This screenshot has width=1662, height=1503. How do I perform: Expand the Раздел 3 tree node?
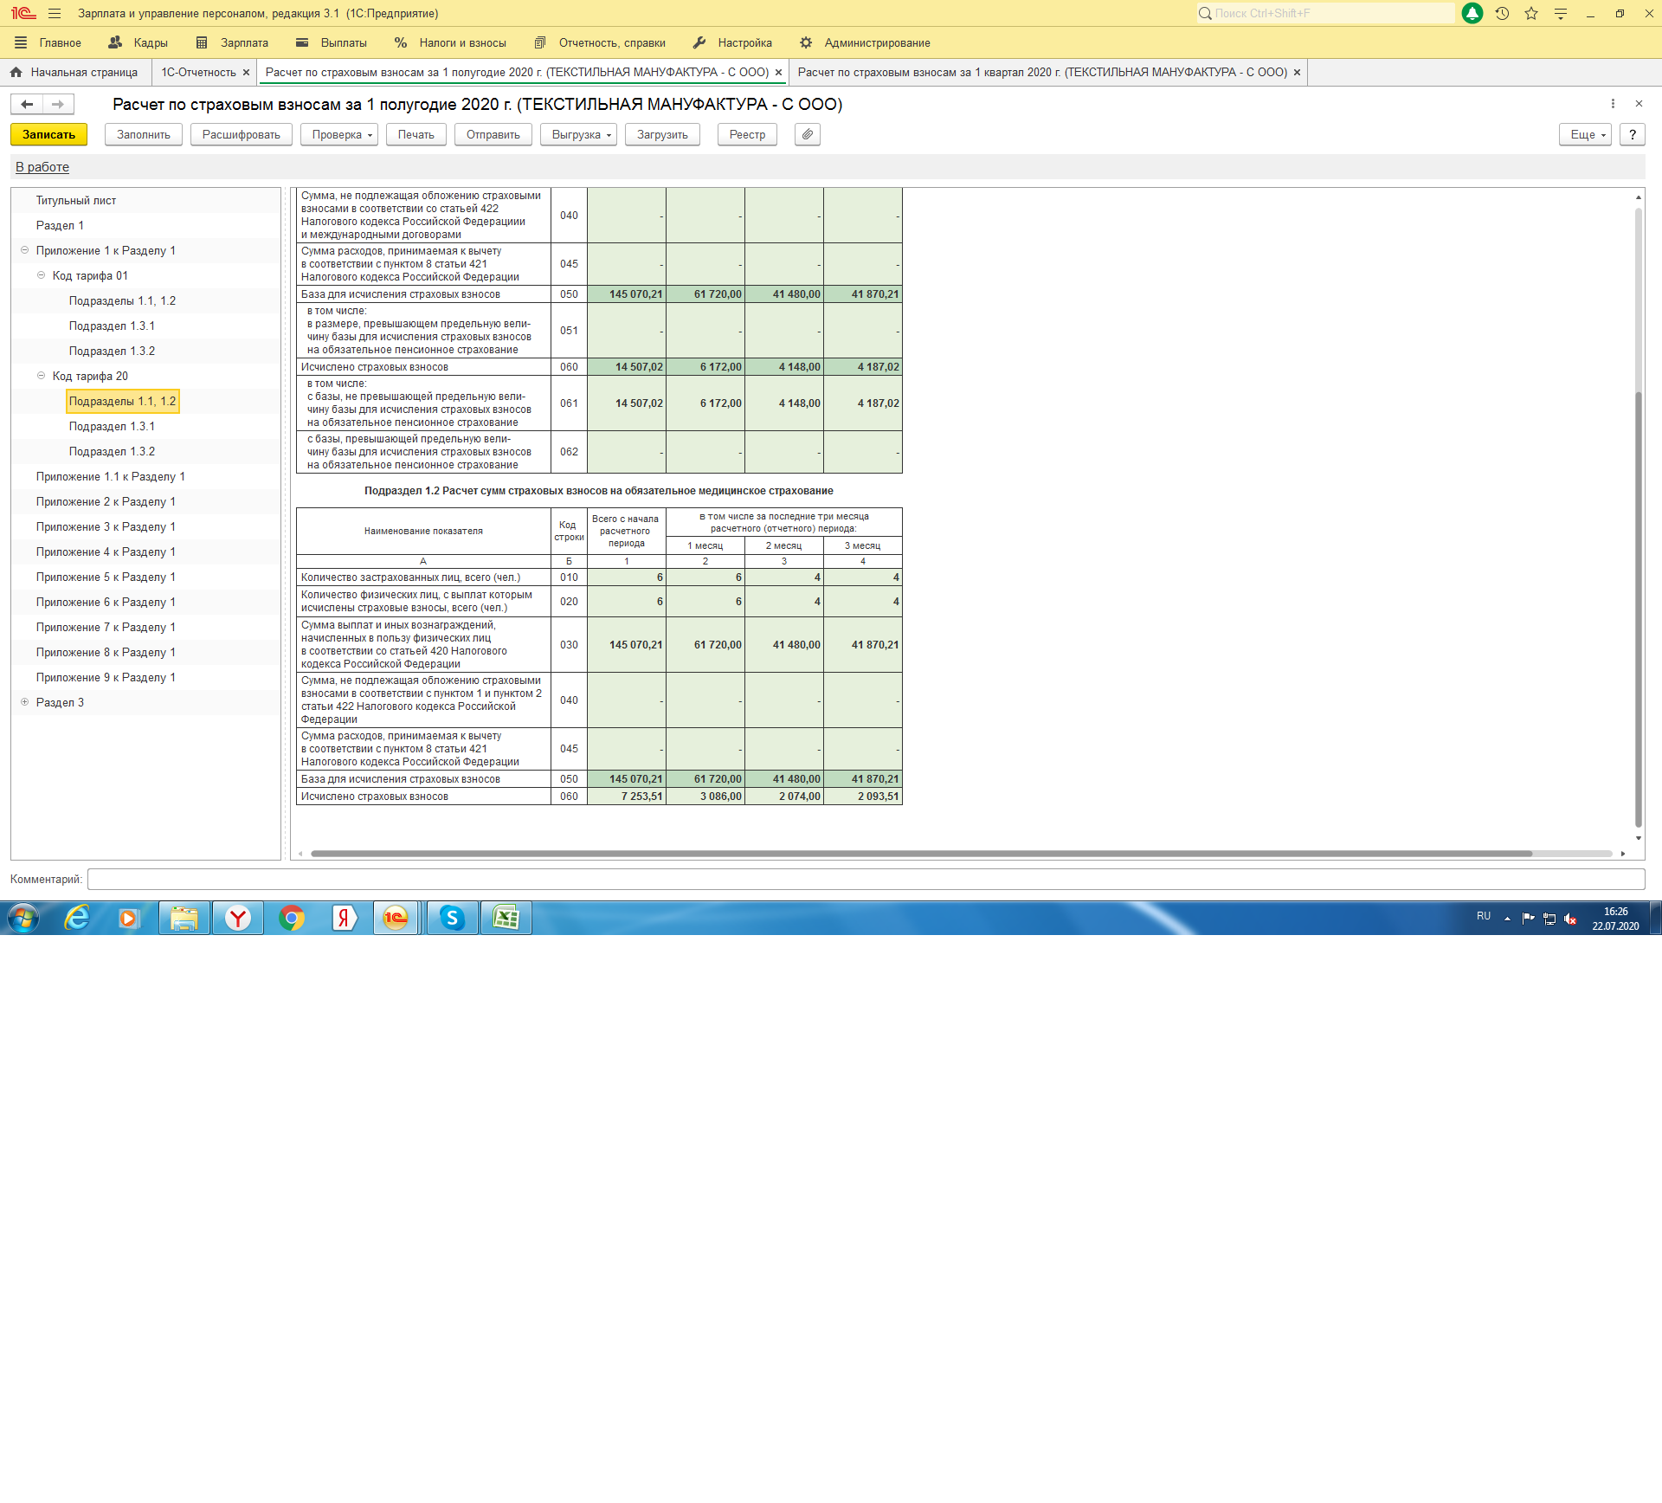[x=24, y=702]
